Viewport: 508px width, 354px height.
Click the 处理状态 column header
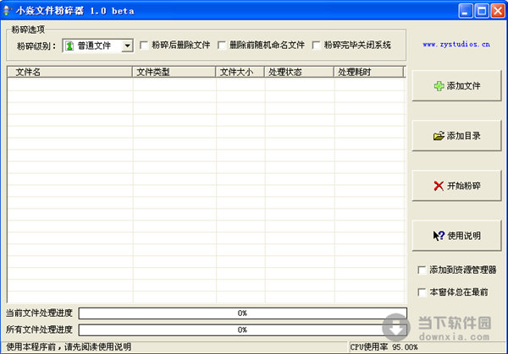(x=300, y=72)
